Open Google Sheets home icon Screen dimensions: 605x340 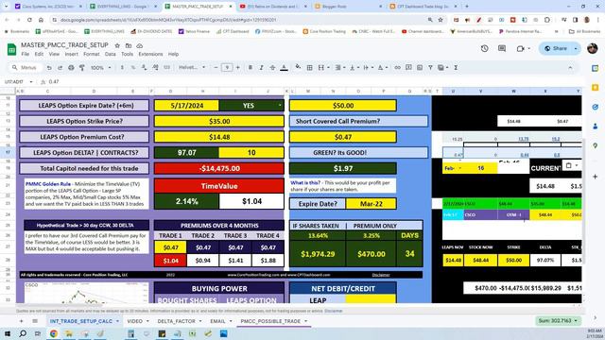[x=11, y=49]
